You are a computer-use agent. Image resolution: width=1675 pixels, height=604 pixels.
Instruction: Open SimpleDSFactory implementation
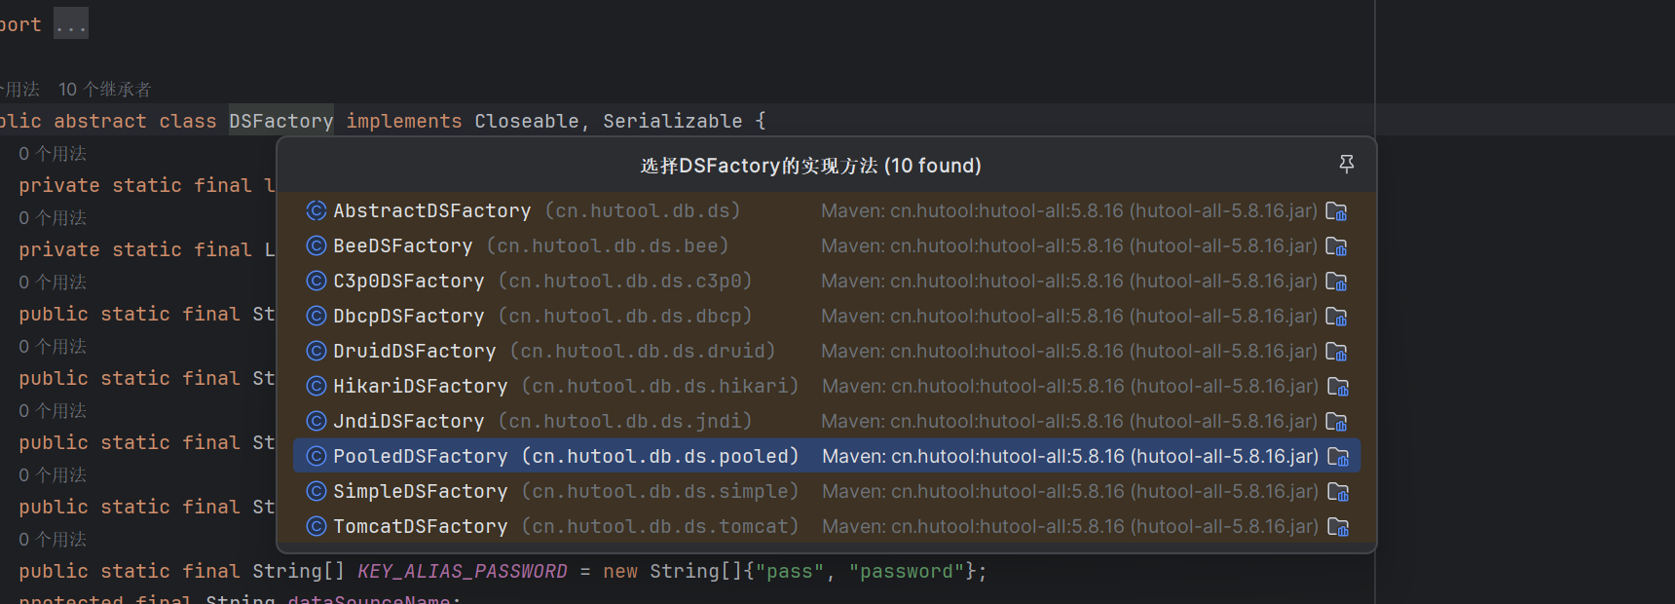(827, 491)
